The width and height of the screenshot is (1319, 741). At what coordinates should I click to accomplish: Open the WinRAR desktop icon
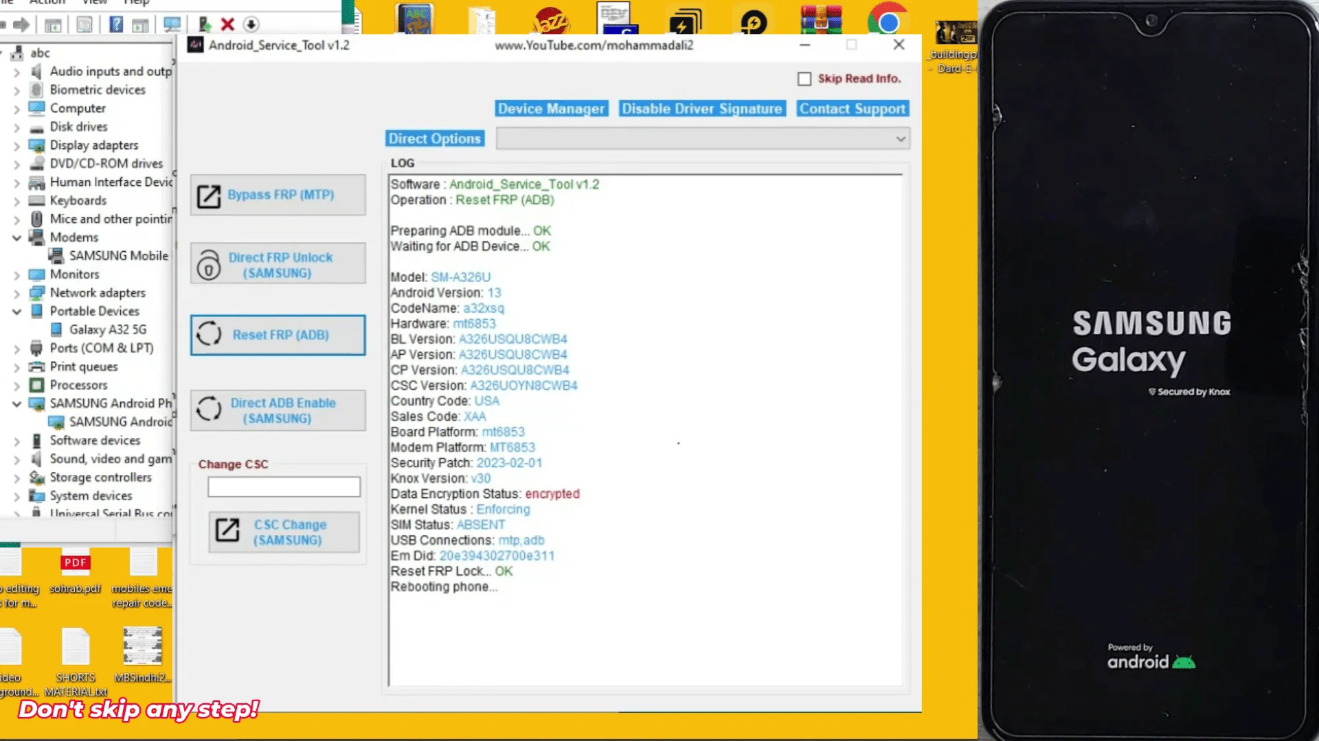coord(820,21)
